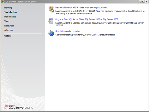Minimize the Installation Center window
149x112 pixels.
point(140,2)
